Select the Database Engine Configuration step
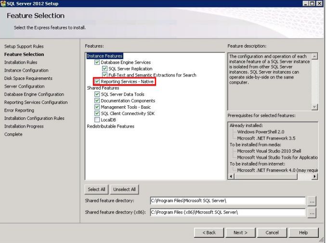The image size is (326, 243). tap(34, 94)
